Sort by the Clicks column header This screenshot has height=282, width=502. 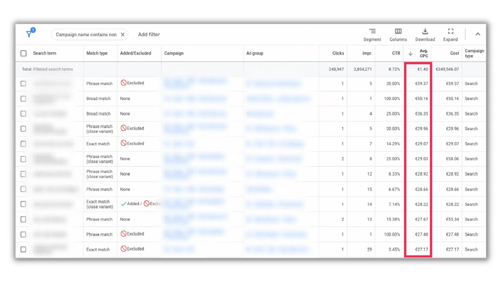[x=338, y=53]
